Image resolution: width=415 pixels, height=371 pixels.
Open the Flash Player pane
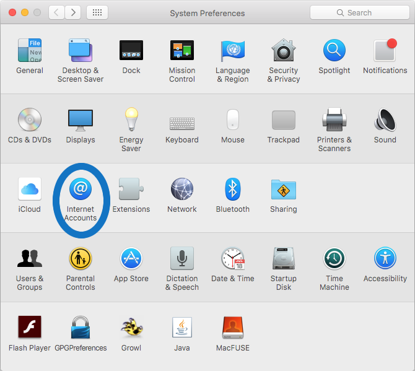pos(30,328)
